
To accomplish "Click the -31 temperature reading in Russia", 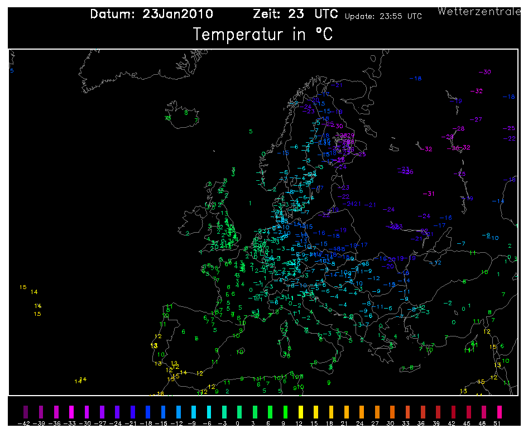I will pos(429,194).
